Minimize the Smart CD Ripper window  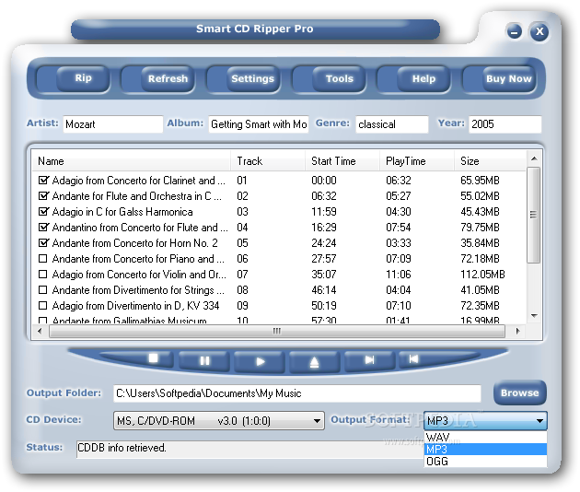click(514, 31)
